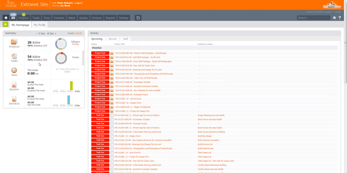Start the timer with the stopwatch icon

click(138, 18)
